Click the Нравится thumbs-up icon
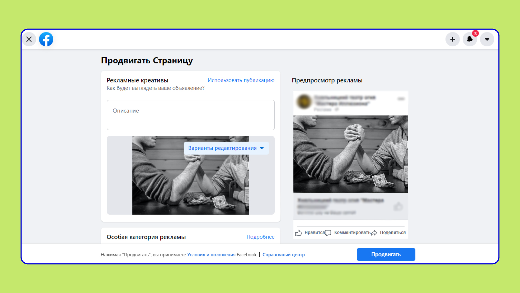The width and height of the screenshot is (520, 293). tap(298, 233)
